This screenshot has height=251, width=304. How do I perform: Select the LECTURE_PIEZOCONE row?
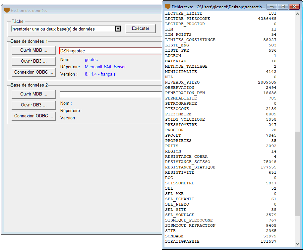(x=221, y=19)
